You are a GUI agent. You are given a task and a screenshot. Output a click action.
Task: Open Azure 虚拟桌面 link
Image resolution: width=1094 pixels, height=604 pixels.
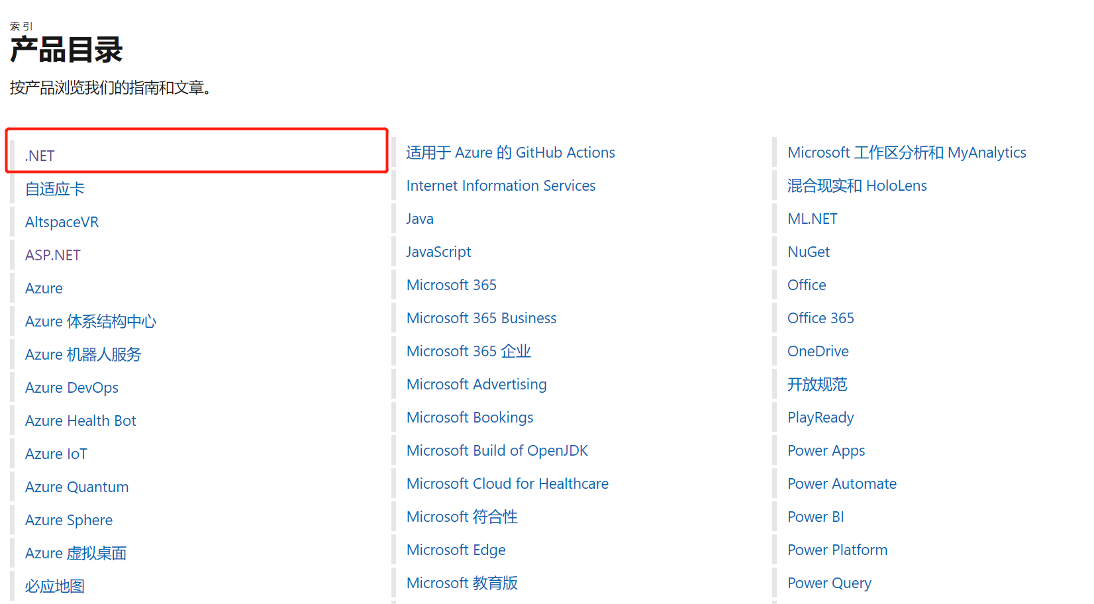(76, 553)
